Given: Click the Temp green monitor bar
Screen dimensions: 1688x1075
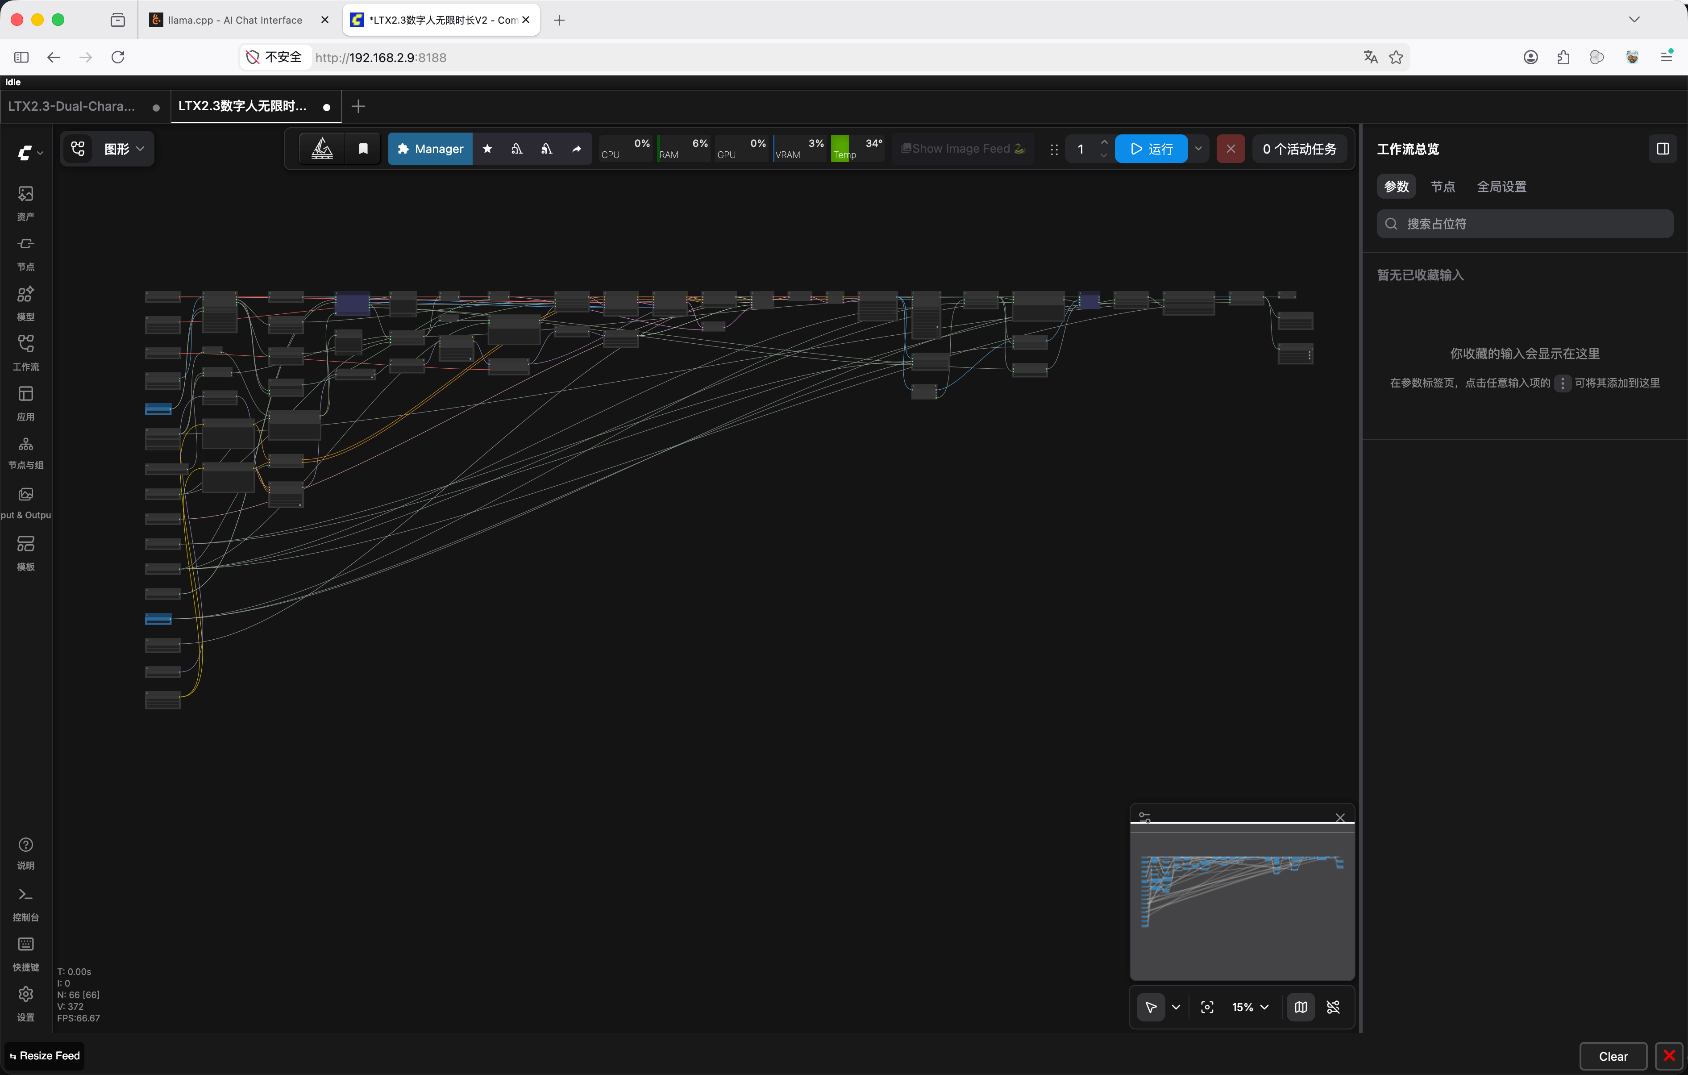Looking at the screenshot, I should 857,149.
